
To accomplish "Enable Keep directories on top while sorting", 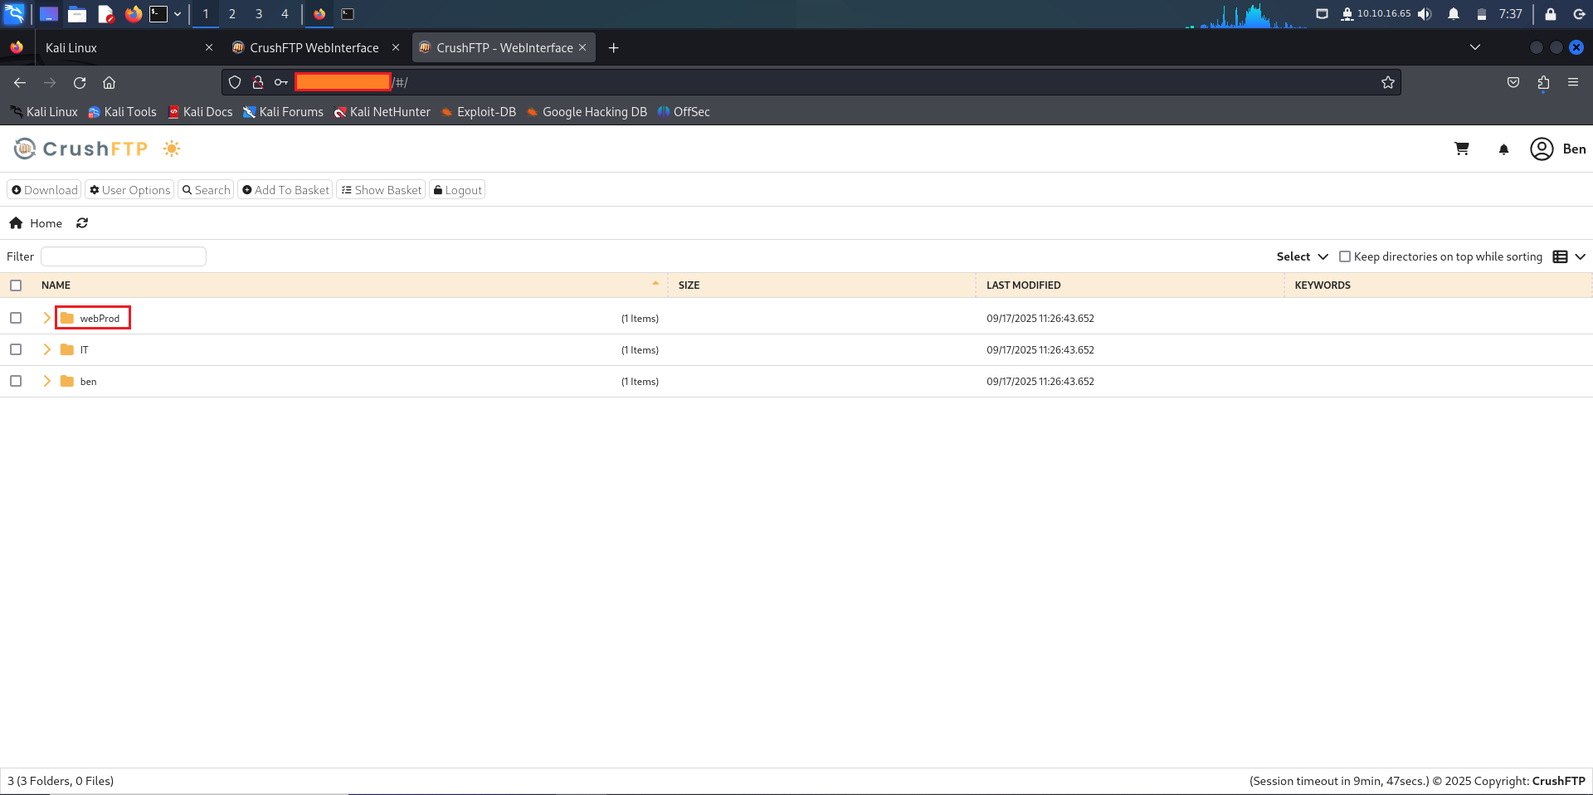I will pyautogui.click(x=1345, y=256).
